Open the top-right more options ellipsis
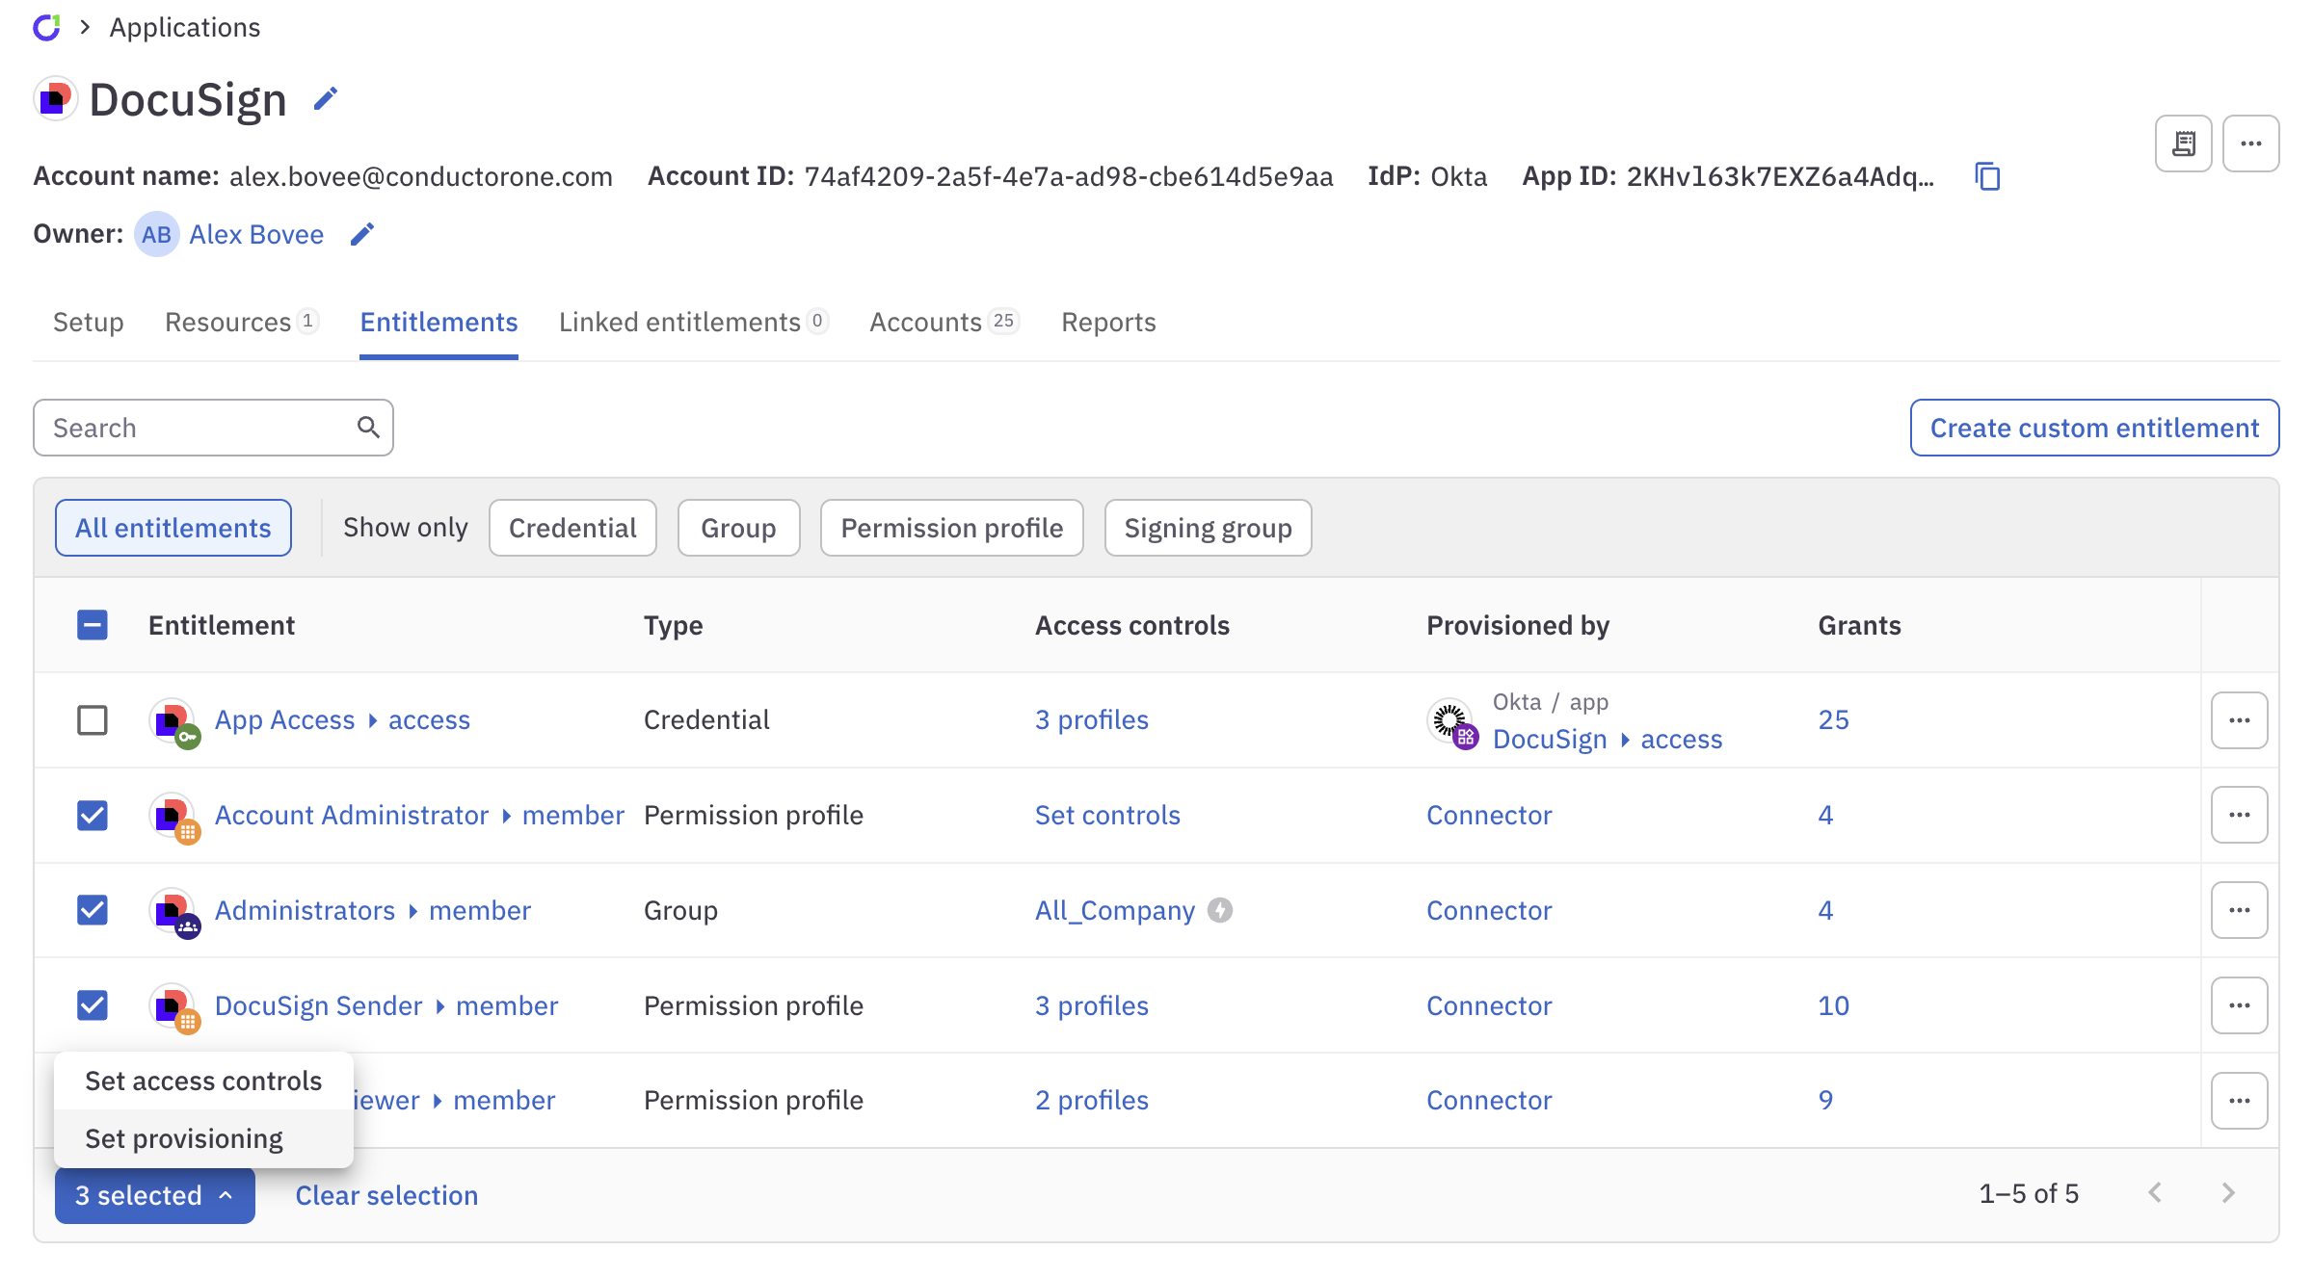 click(x=2251, y=143)
